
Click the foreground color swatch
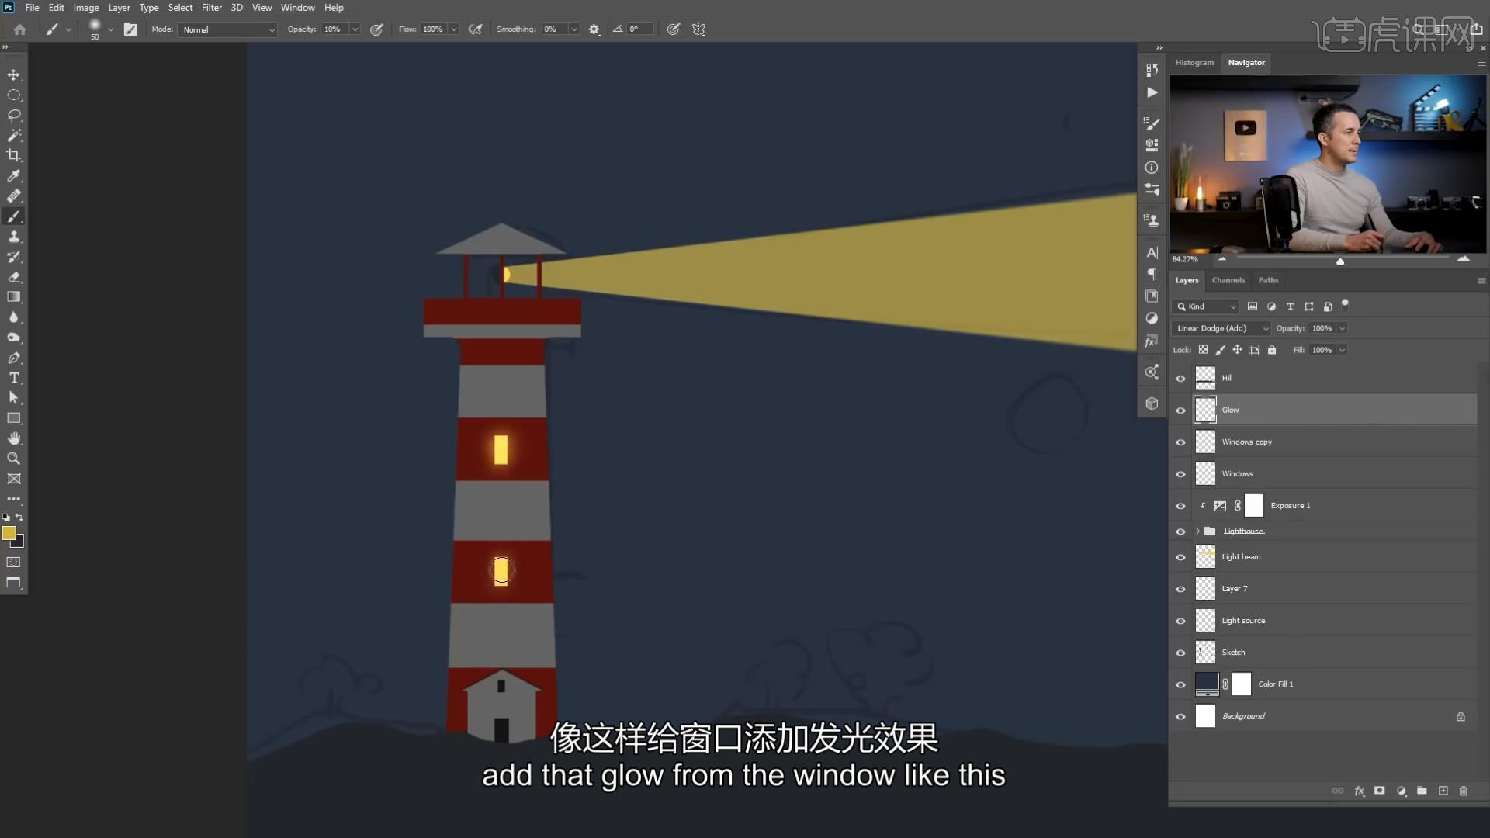[9, 533]
